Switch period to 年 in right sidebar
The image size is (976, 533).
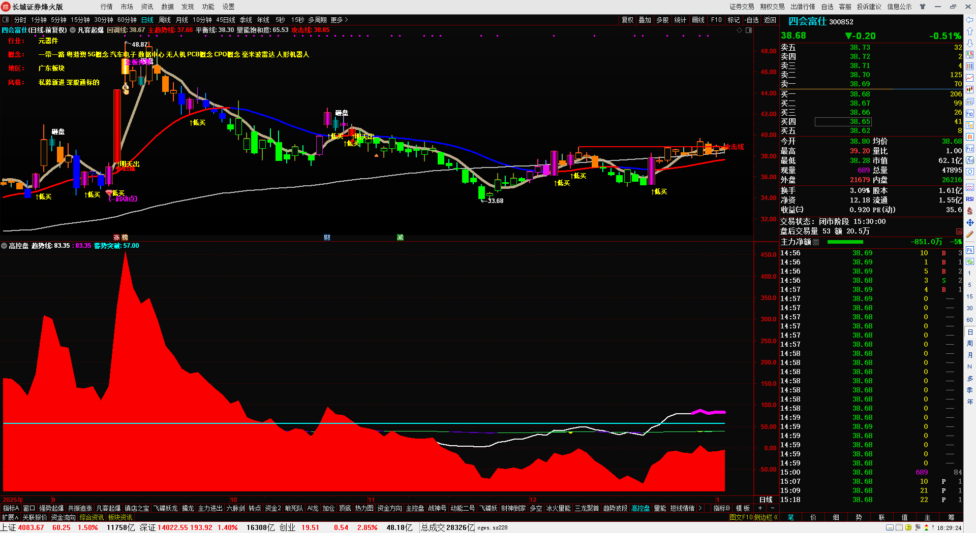(x=970, y=402)
